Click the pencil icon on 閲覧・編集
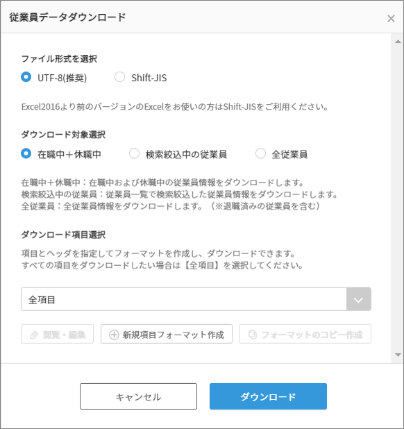 (34, 335)
